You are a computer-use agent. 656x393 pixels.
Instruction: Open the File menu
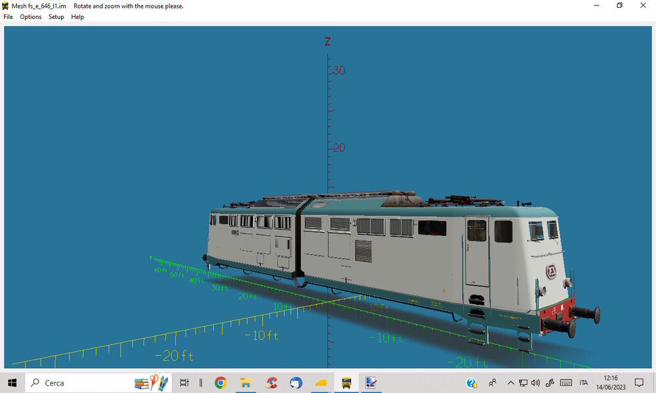pyautogui.click(x=8, y=17)
